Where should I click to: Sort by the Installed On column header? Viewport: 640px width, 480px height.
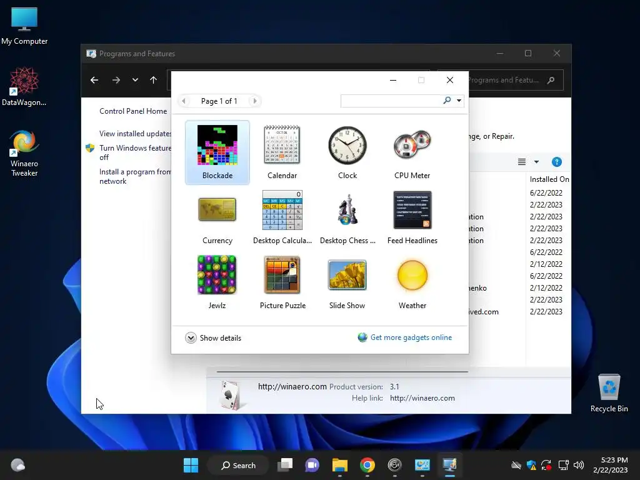click(549, 179)
